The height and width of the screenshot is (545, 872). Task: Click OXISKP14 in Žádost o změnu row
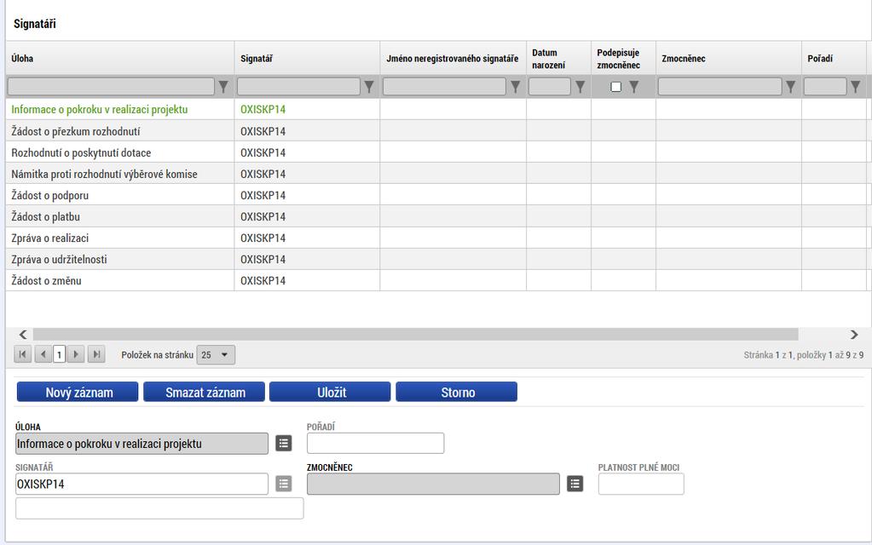tap(263, 281)
